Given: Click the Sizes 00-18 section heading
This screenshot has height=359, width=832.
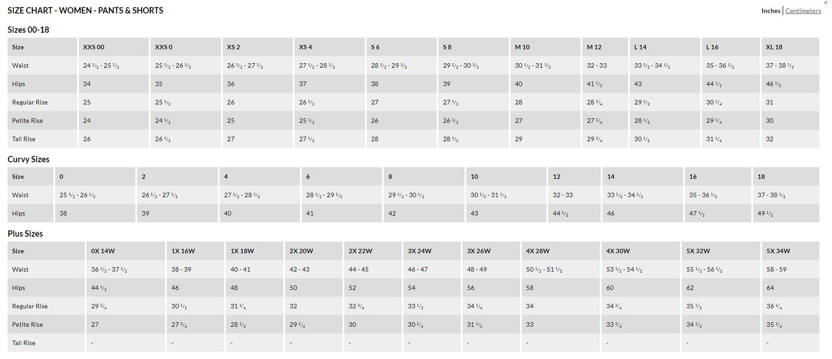Looking at the screenshot, I should pyautogui.click(x=28, y=30).
